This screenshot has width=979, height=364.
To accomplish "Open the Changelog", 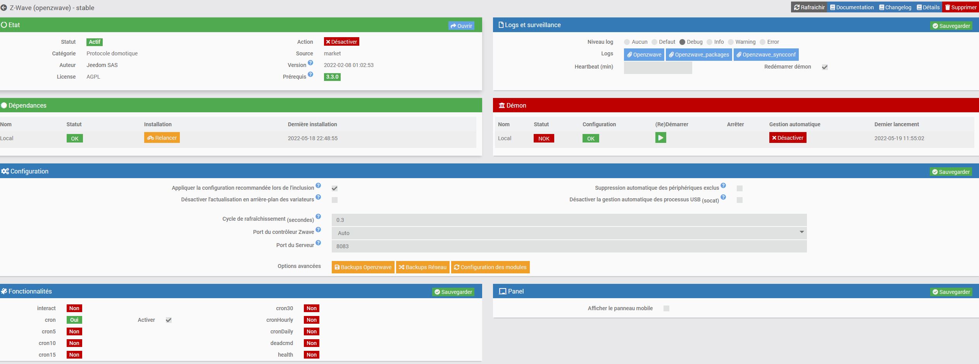I will coord(895,7).
